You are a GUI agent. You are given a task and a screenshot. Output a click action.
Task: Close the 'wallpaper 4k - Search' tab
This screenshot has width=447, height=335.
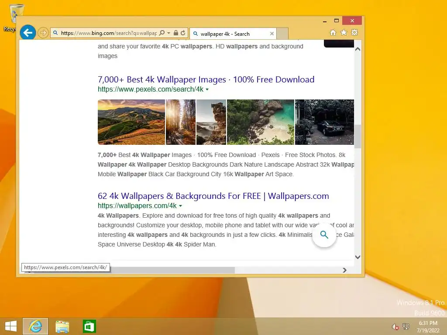pyautogui.click(x=272, y=34)
